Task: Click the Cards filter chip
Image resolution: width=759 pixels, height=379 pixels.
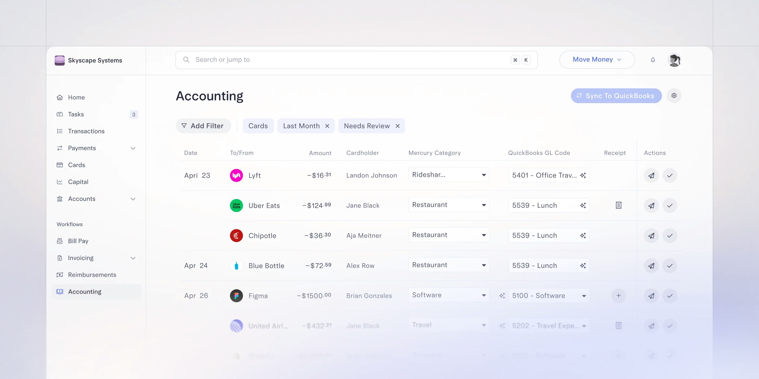Action: (x=258, y=126)
